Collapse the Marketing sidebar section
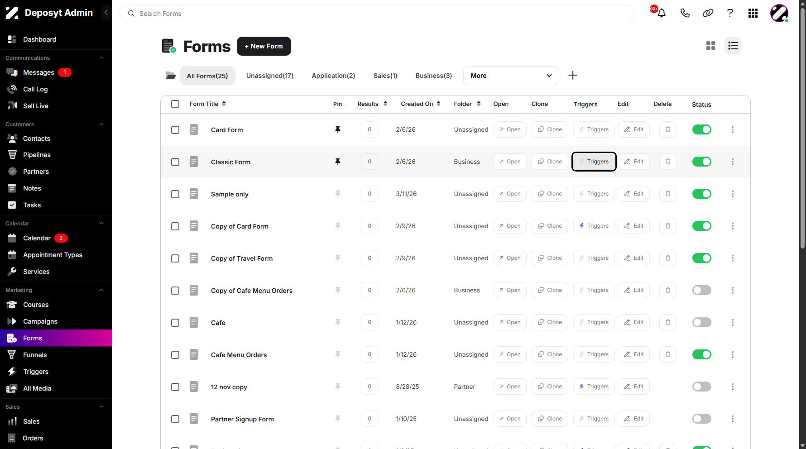Viewport: 806px width, 449px height. (x=101, y=290)
